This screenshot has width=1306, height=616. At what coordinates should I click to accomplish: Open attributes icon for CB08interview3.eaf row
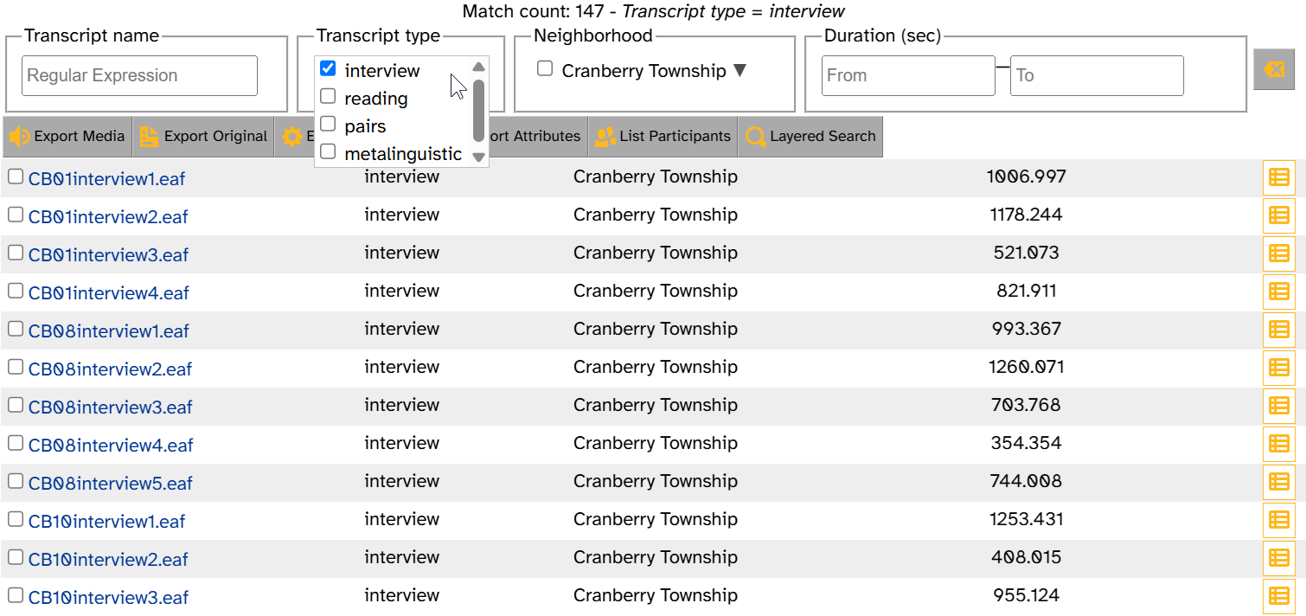coord(1279,406)
